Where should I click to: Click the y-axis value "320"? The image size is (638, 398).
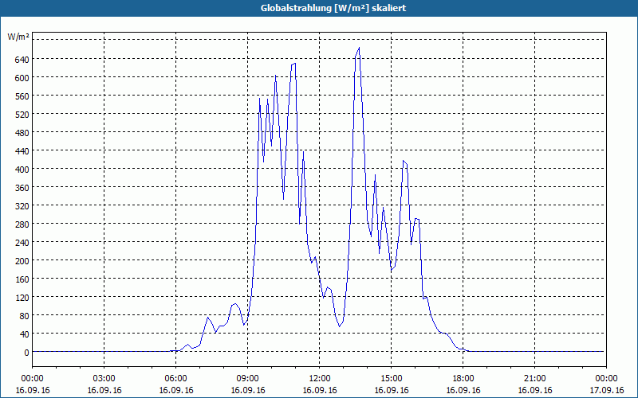(x=22, y=206)
